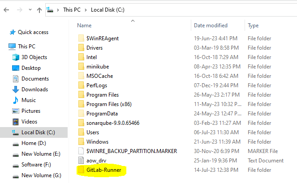Click date 03-Mar-19 8:58 PM

pyautogui.click(x=216, y=48)
